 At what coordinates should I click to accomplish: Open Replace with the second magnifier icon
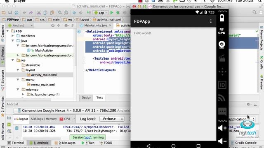point(66,13)
